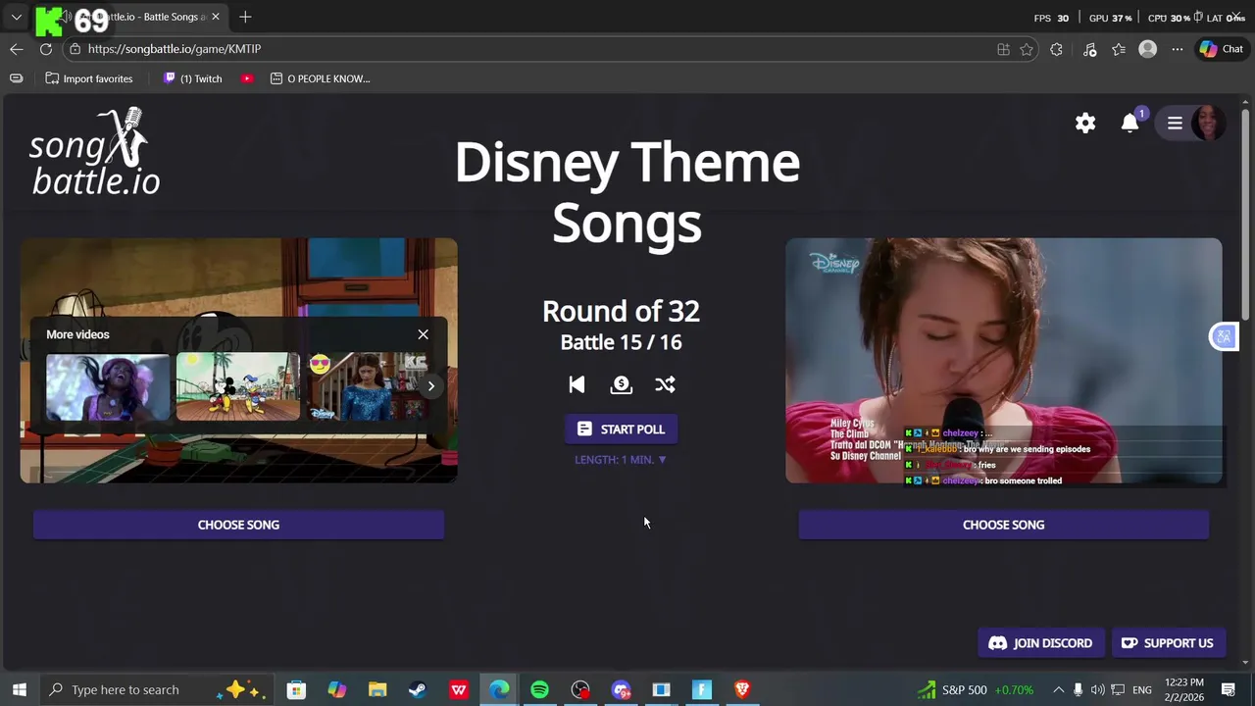Open the Support Us link
Viewport: 1255px width, 706px height.
(1168, 643)
